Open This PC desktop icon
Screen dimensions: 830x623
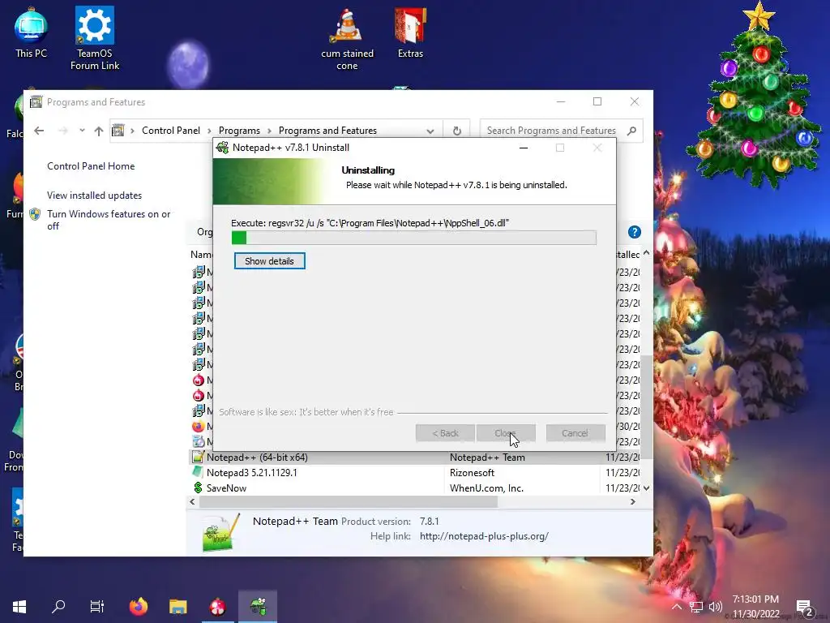[31, 32]
